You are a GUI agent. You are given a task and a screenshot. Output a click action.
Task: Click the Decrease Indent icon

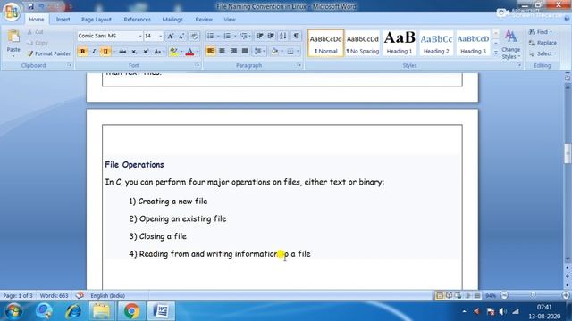(x=260, y=36)
